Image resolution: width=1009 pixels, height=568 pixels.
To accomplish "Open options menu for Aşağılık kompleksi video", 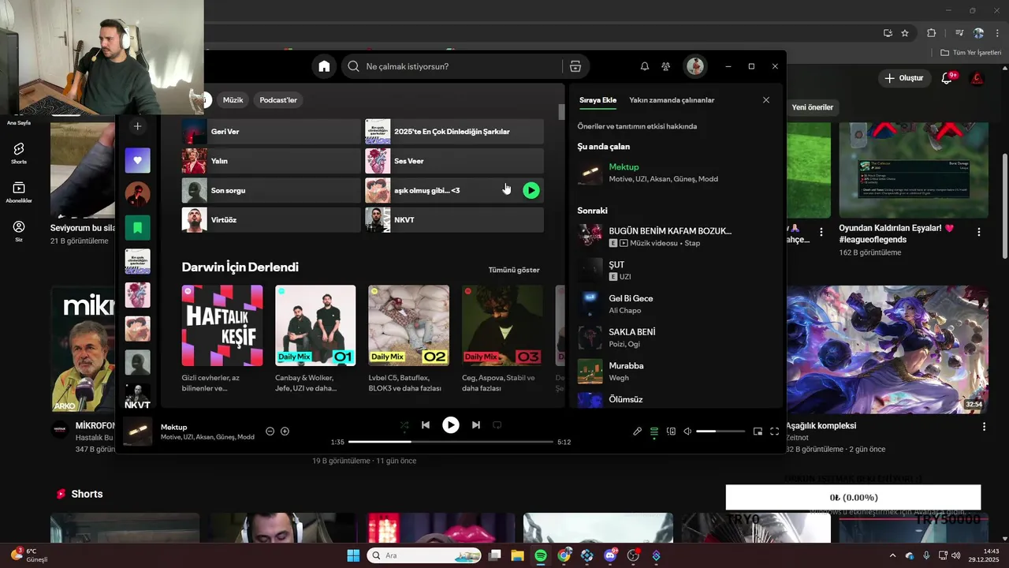I will (x=984, y=427).
